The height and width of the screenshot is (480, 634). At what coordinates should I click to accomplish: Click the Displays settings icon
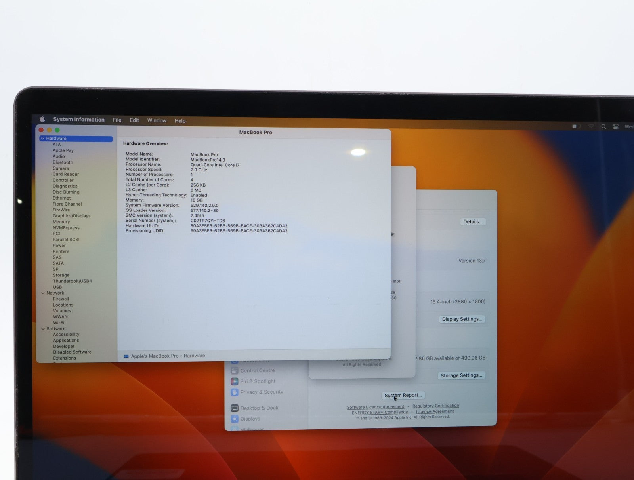235,419
